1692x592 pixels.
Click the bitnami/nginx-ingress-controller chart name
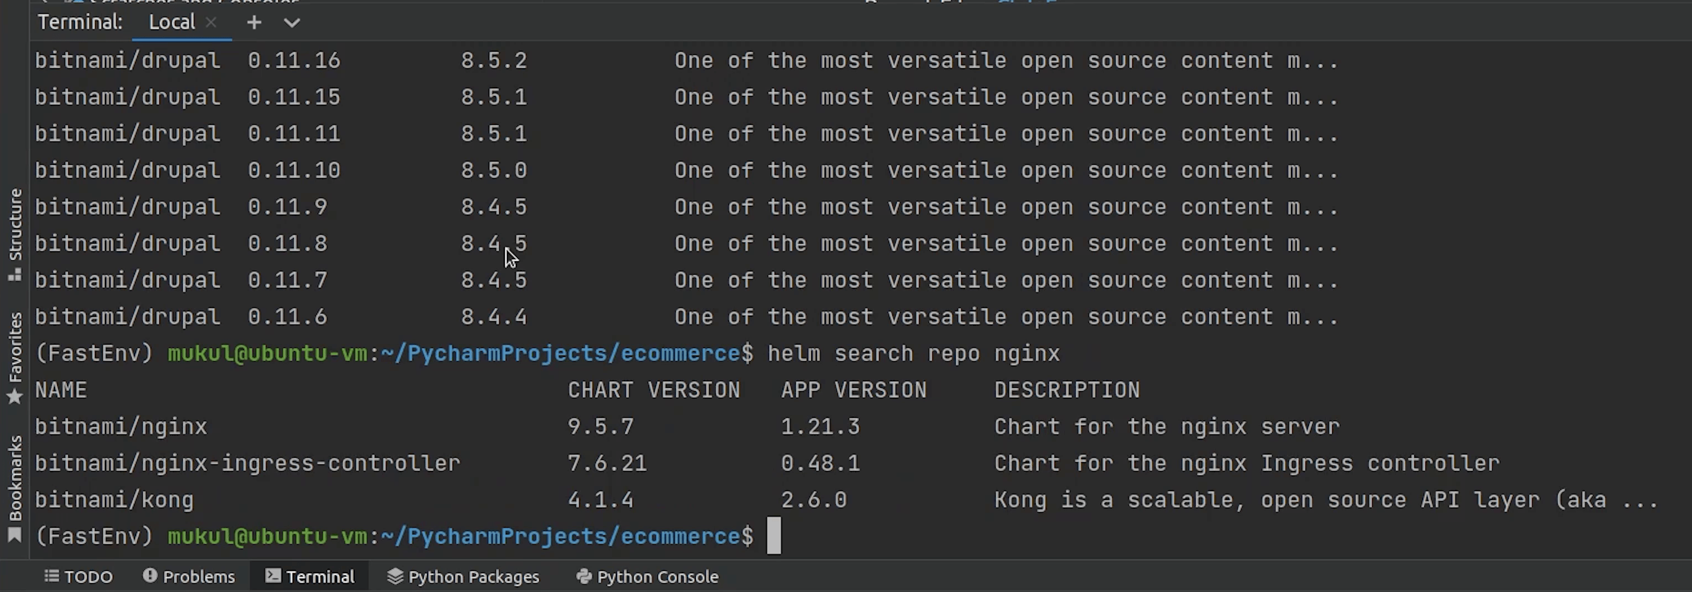point(248,464)
